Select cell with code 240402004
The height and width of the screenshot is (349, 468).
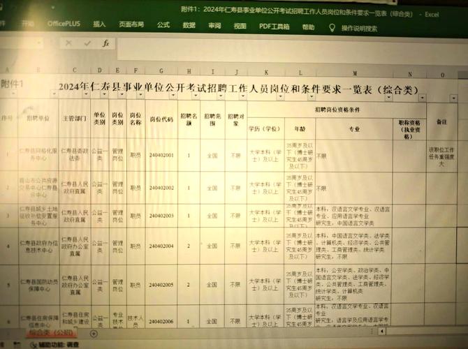pyautogui.click(x=161, y=246)
